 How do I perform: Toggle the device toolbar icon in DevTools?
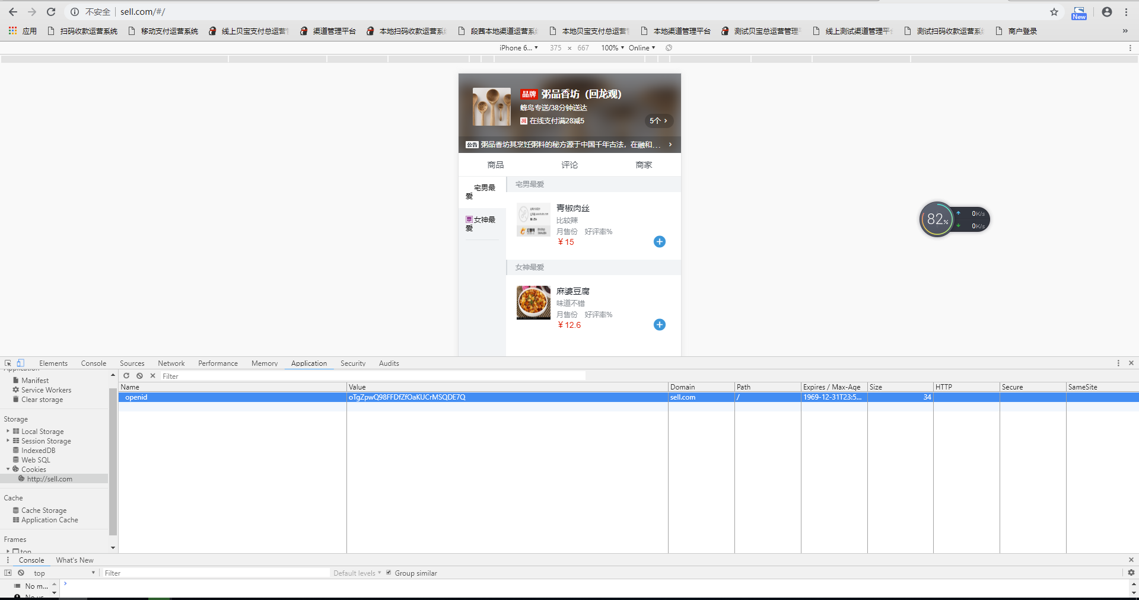tap(20, 363)
